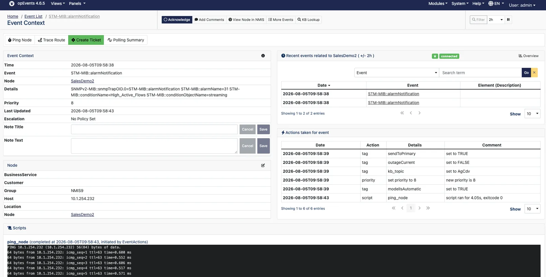Screen dimensions: 546x277
Task: Click Create Ticket button
Action: click(x=86, y=40)
